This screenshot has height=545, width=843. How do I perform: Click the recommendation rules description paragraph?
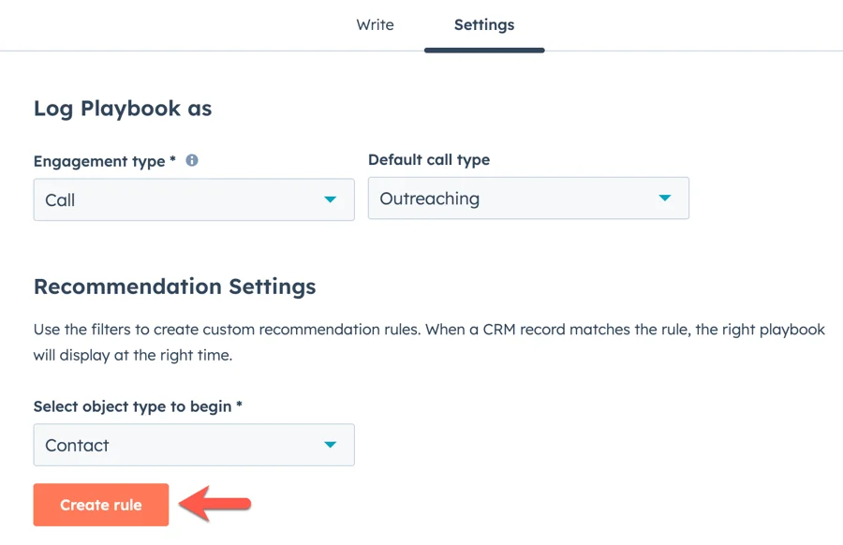pos(428,343)
